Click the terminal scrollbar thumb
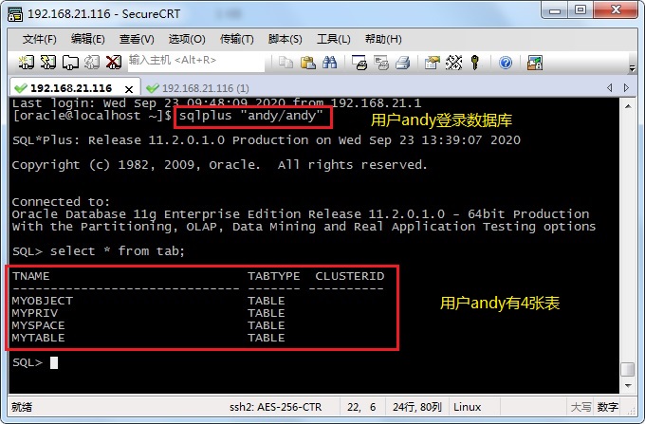The width and height of the screenshot is (645, 424). pos(628,369)
